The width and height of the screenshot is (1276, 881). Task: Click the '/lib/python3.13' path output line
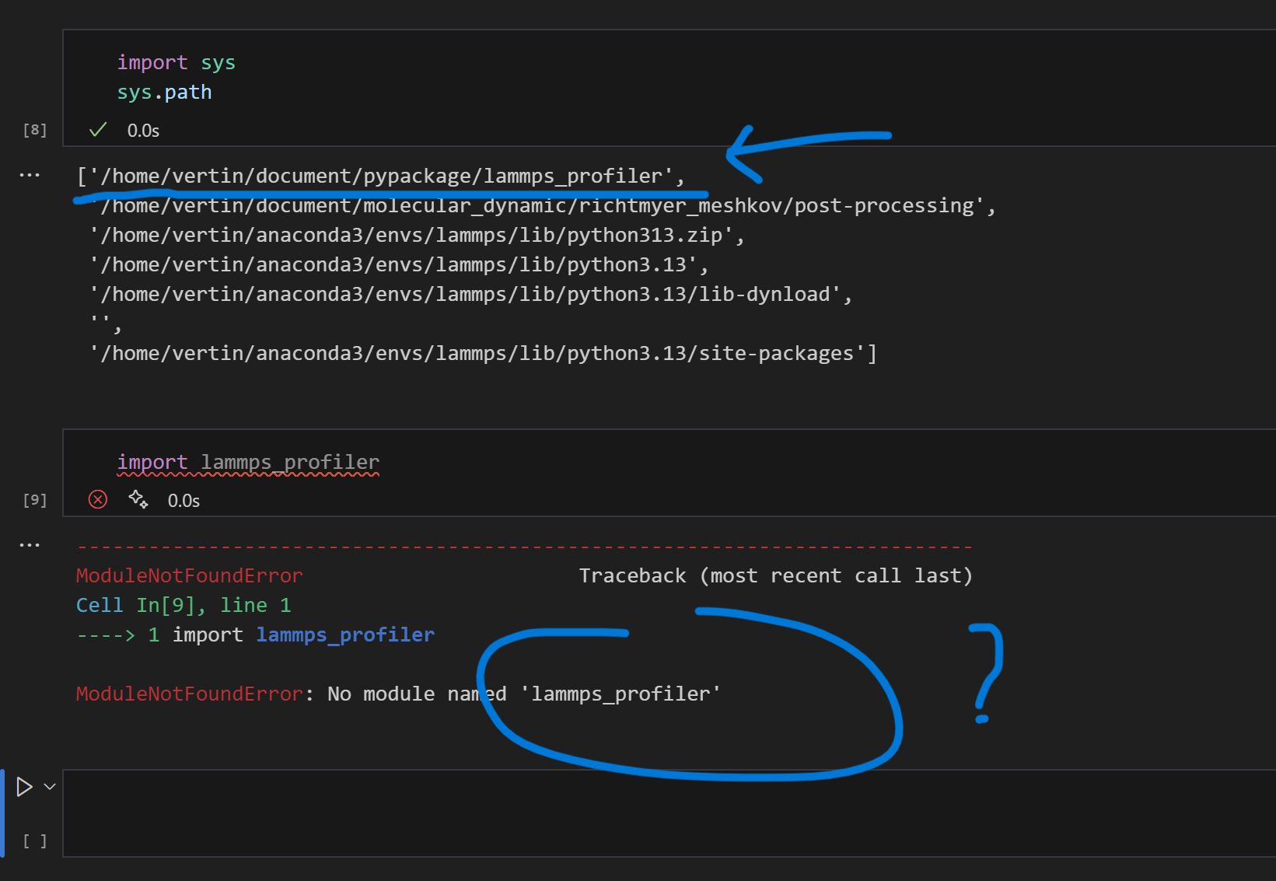pyautogui.click(x=399, y=264)
